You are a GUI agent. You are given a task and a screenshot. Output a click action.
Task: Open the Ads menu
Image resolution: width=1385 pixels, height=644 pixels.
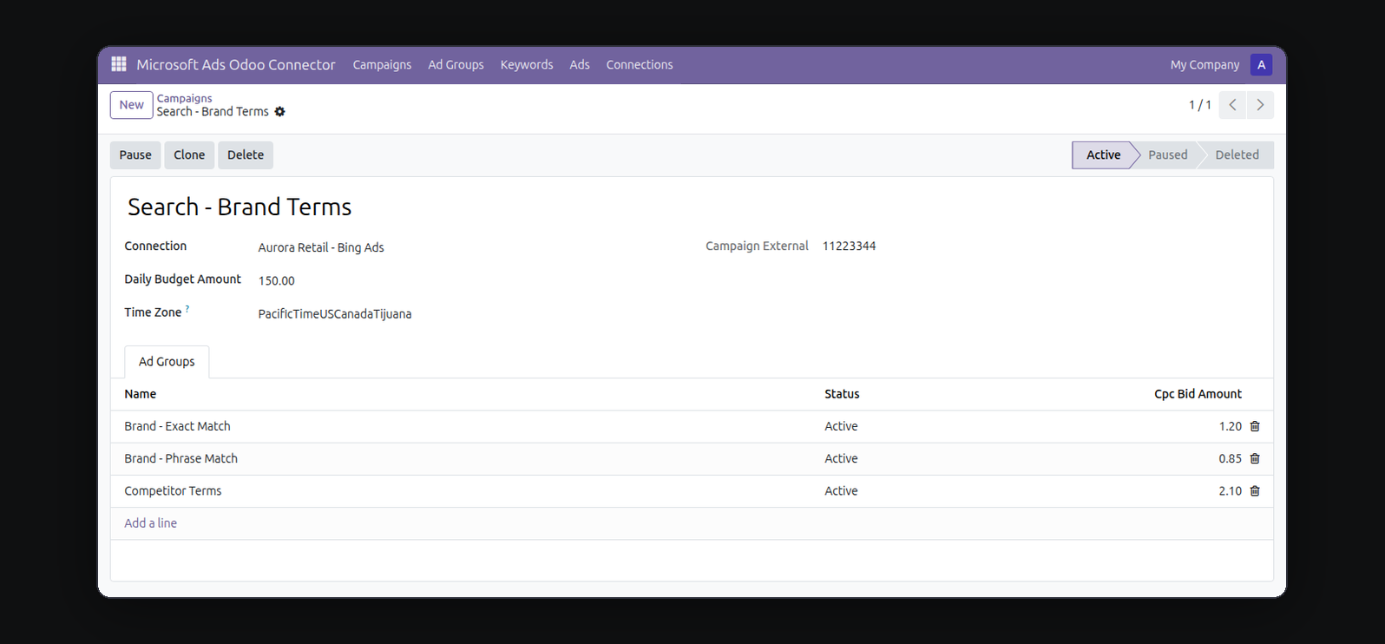pyautogui.click(x=580, y=64)
